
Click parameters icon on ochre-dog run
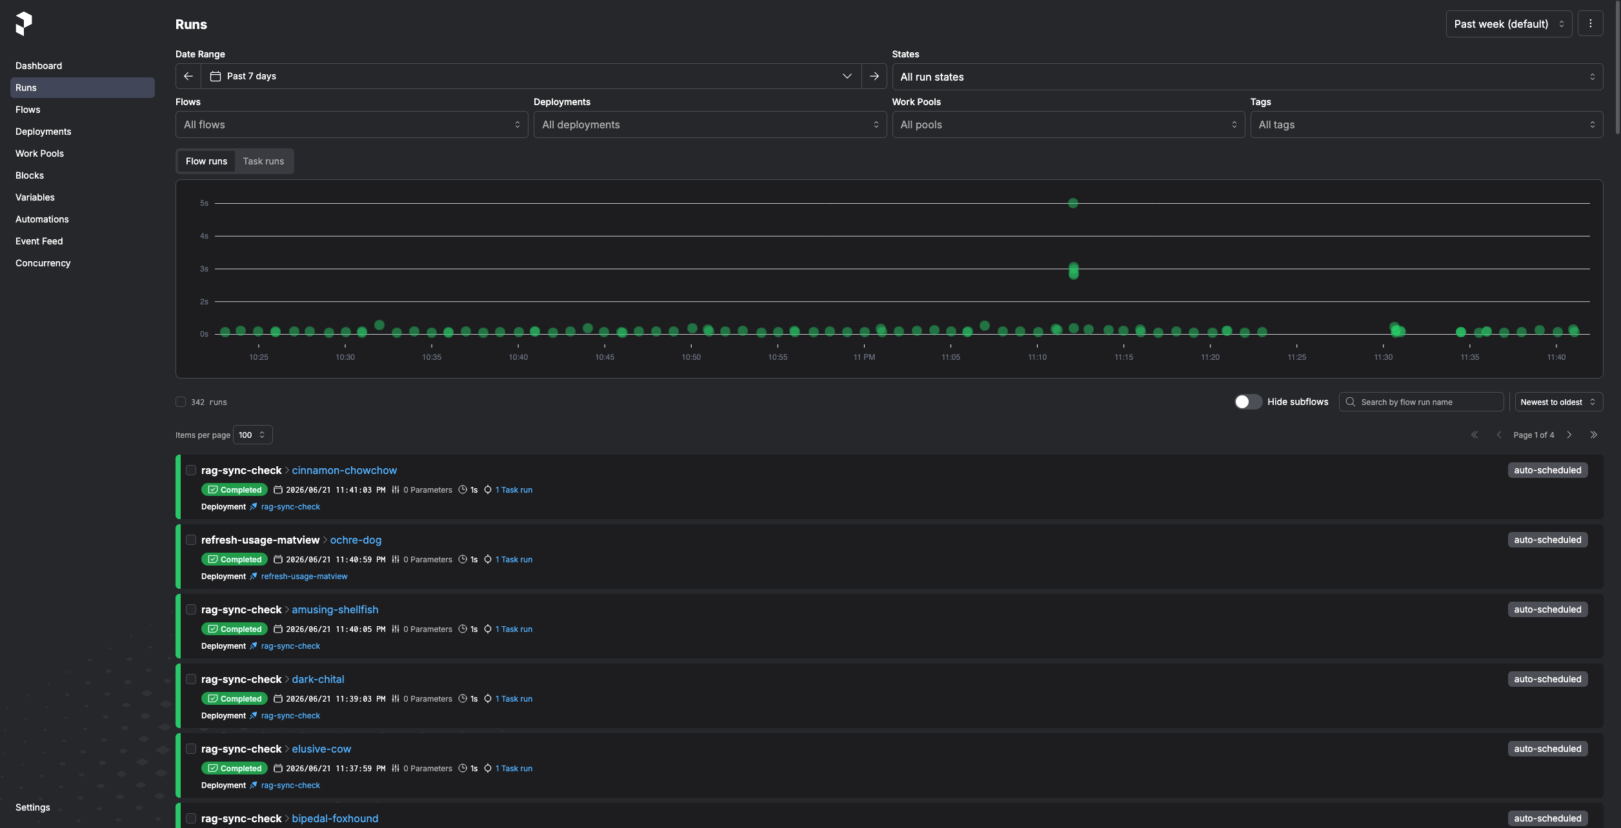[x=396, y=559]
